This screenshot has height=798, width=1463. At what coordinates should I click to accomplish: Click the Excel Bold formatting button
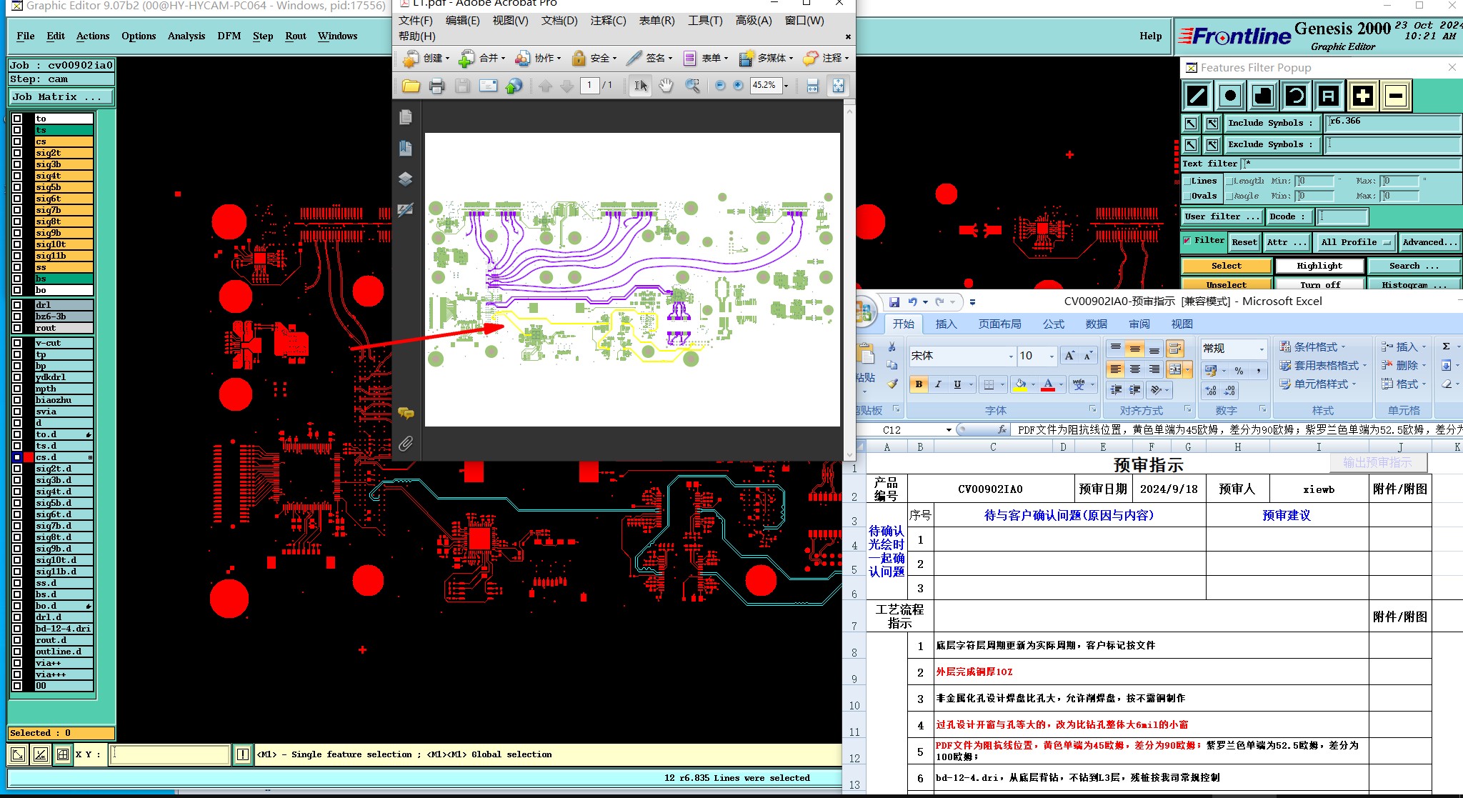[x=919, y=384]
